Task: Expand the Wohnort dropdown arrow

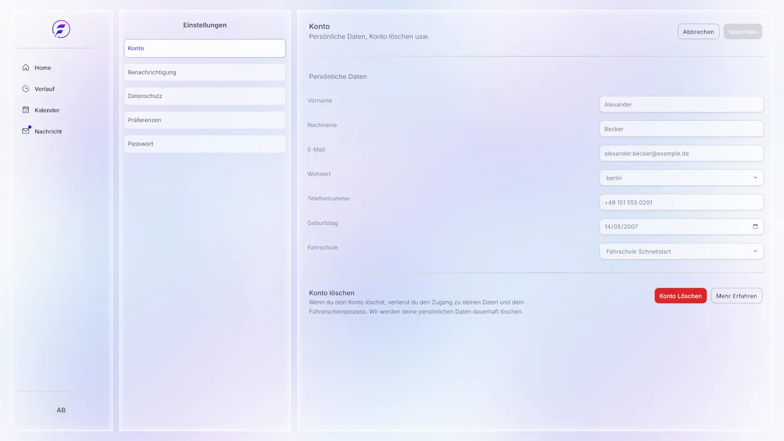Action: pyautogui.click(x=755, y=178)
